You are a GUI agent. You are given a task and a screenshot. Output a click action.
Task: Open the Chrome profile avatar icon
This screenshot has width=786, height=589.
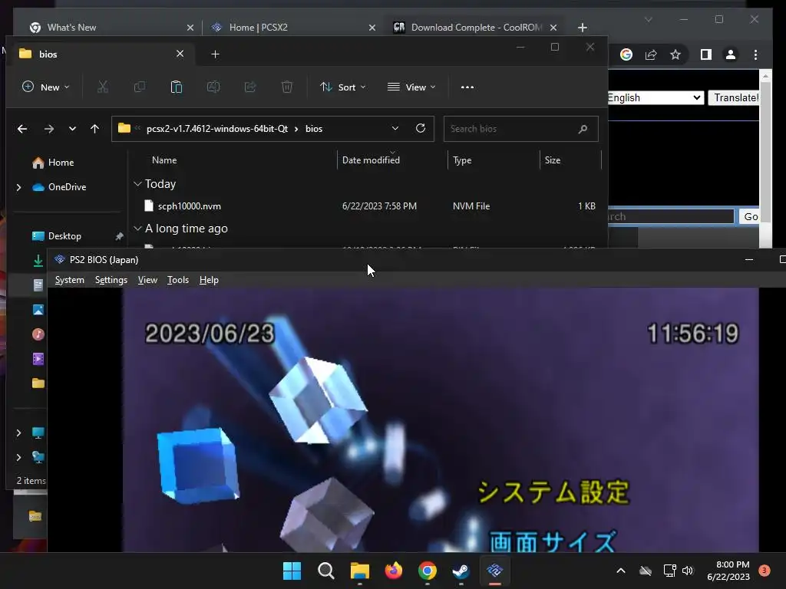pyautogui.click(x=731, y=54)
